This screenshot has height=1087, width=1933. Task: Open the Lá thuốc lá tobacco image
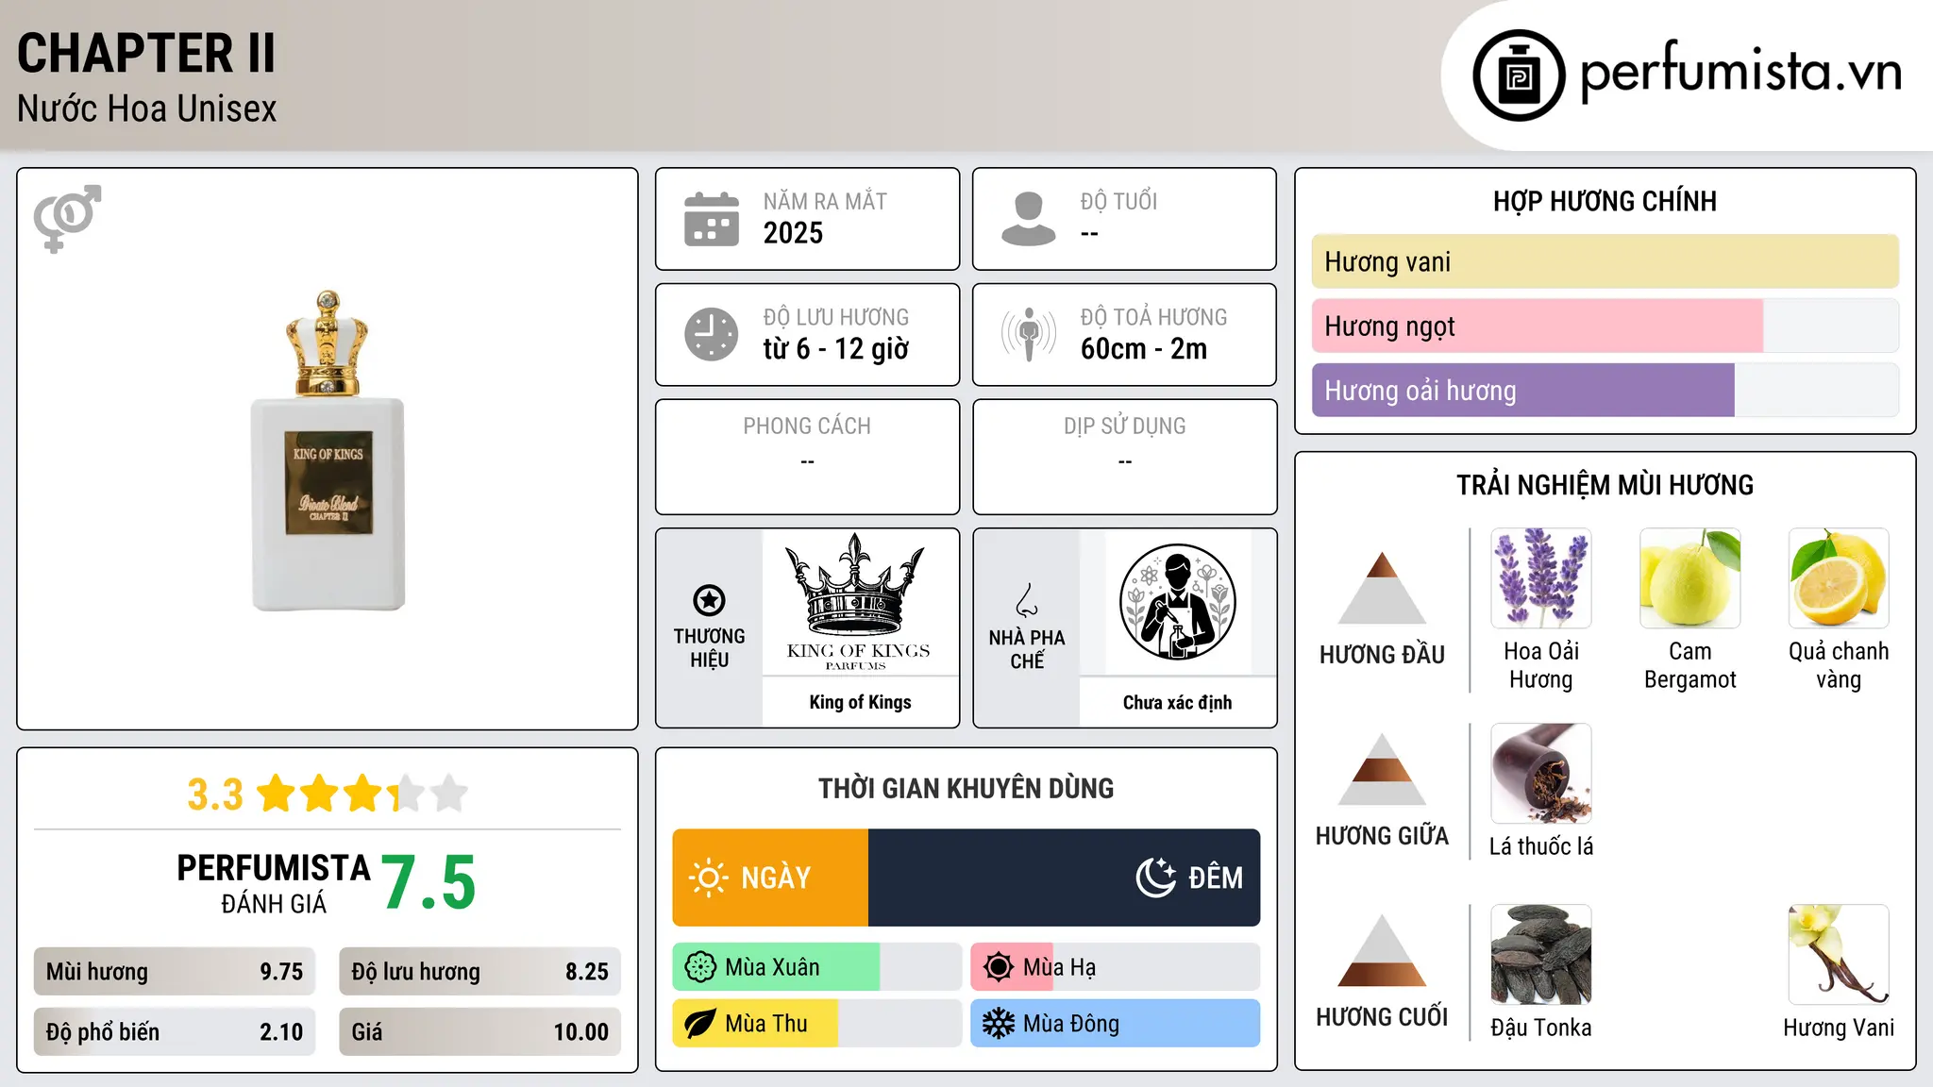pyautogui.click(x=1541, y=774)
